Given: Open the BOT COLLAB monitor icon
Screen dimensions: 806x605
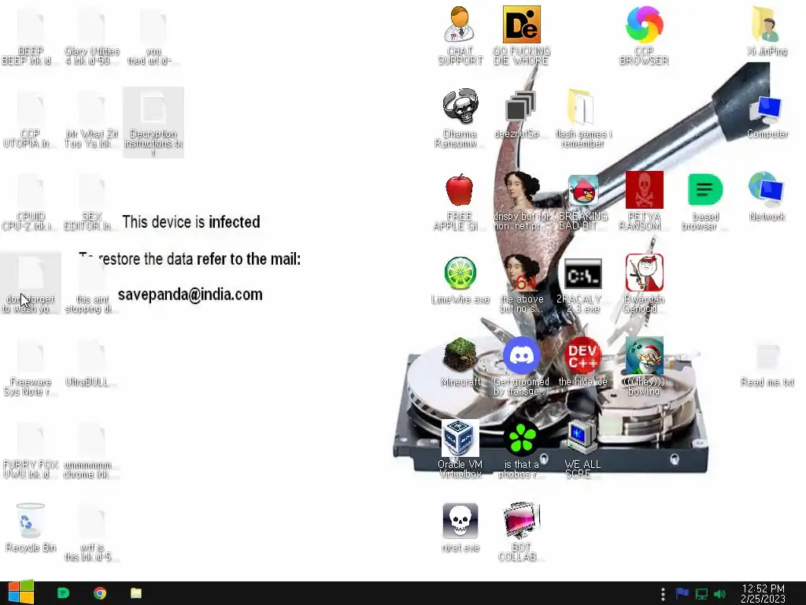Looking at the screenshot, I should click(x=521, y=532).
